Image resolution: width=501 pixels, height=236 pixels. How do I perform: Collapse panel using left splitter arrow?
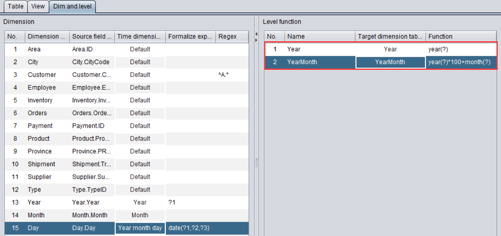tap(256, 34)
